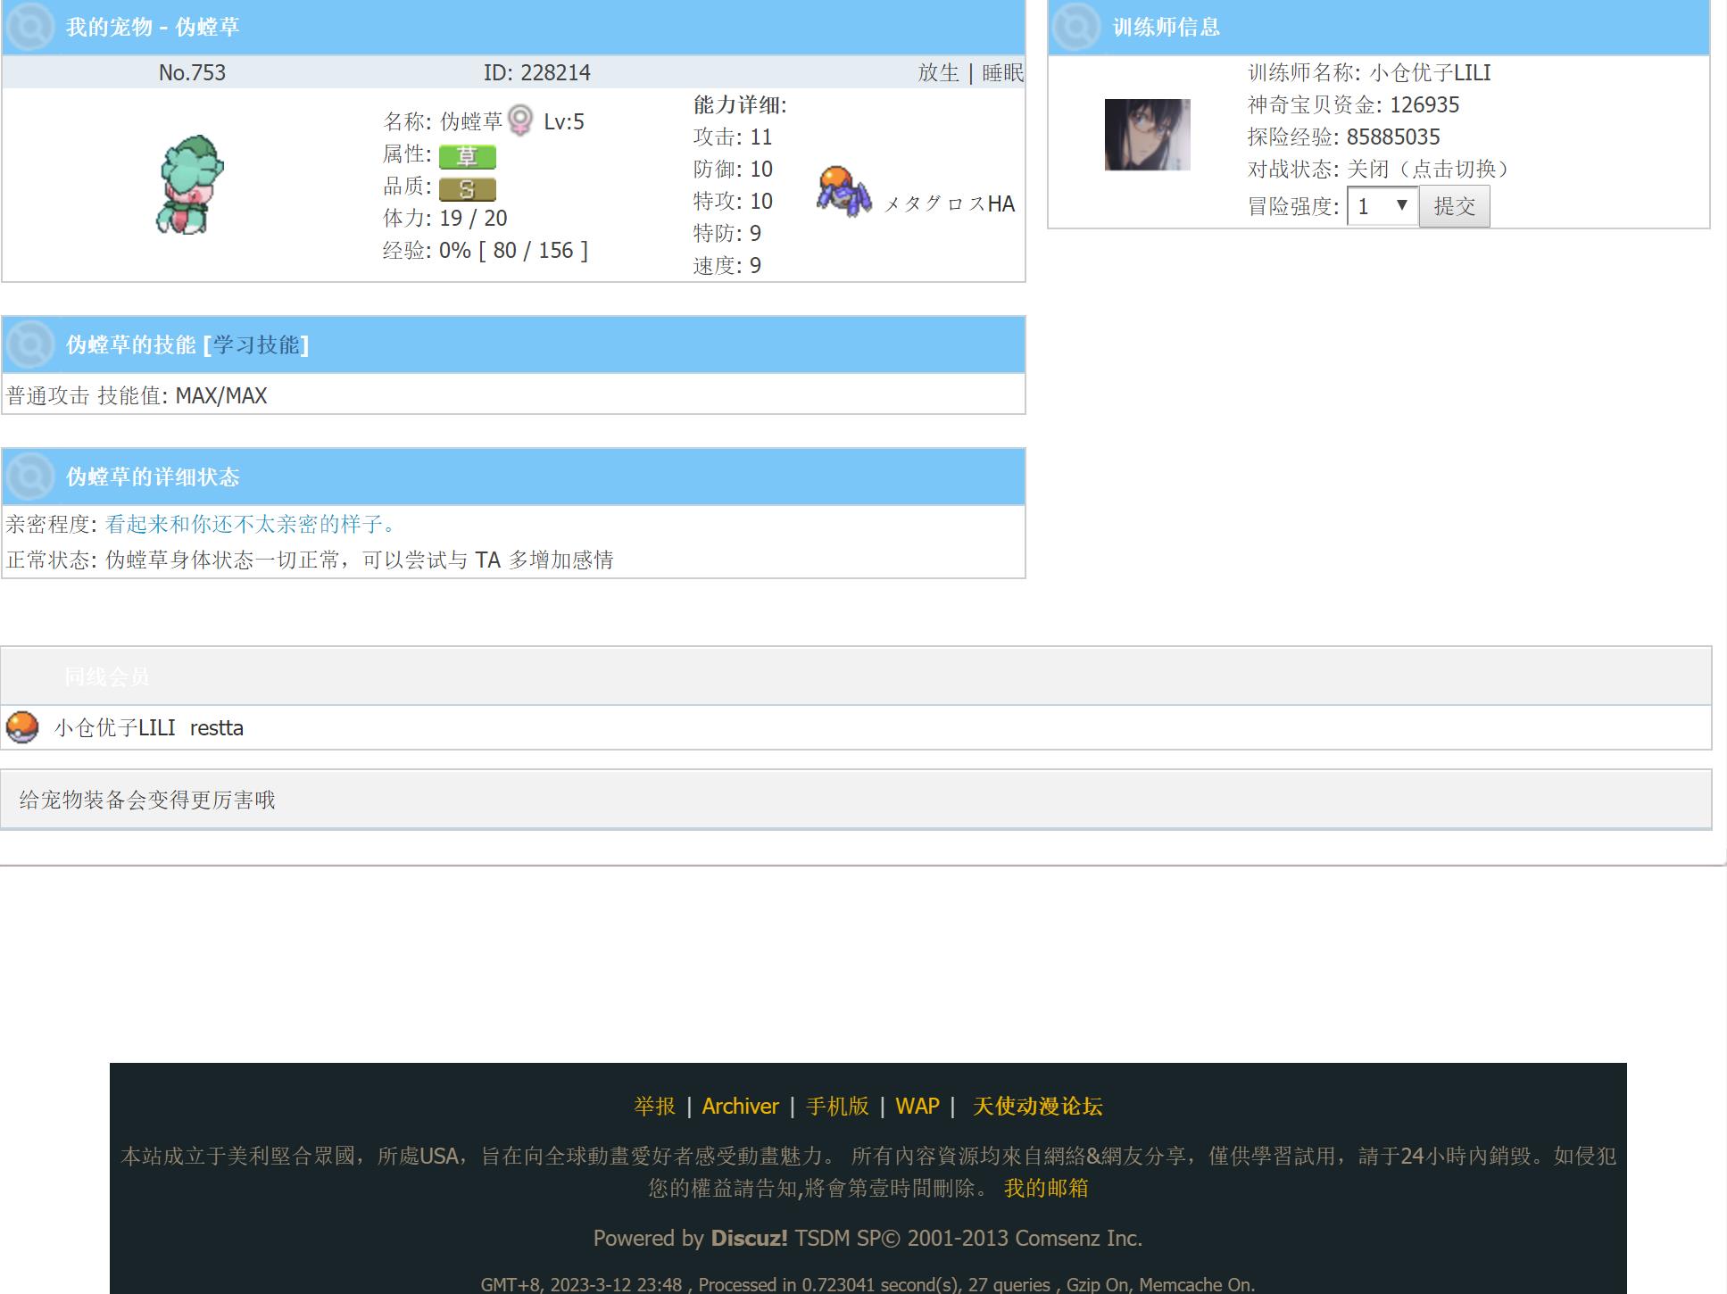Click the intimacy status text link
The height and width of the screenshot is (1294, 1727).
[250, 524]
